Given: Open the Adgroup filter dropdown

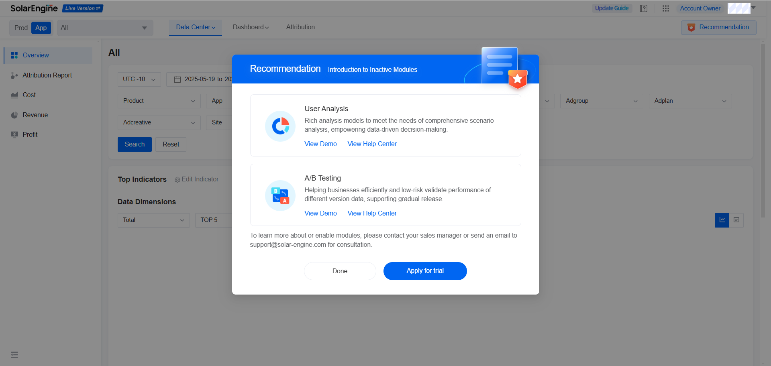Looking at the screenshot, I should tap(601, 101).
